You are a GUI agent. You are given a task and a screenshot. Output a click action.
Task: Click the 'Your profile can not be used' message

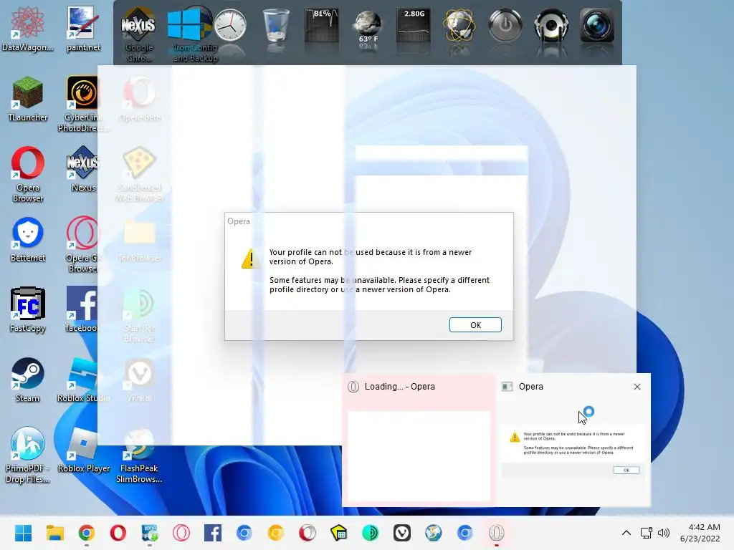tap(371, 257)
